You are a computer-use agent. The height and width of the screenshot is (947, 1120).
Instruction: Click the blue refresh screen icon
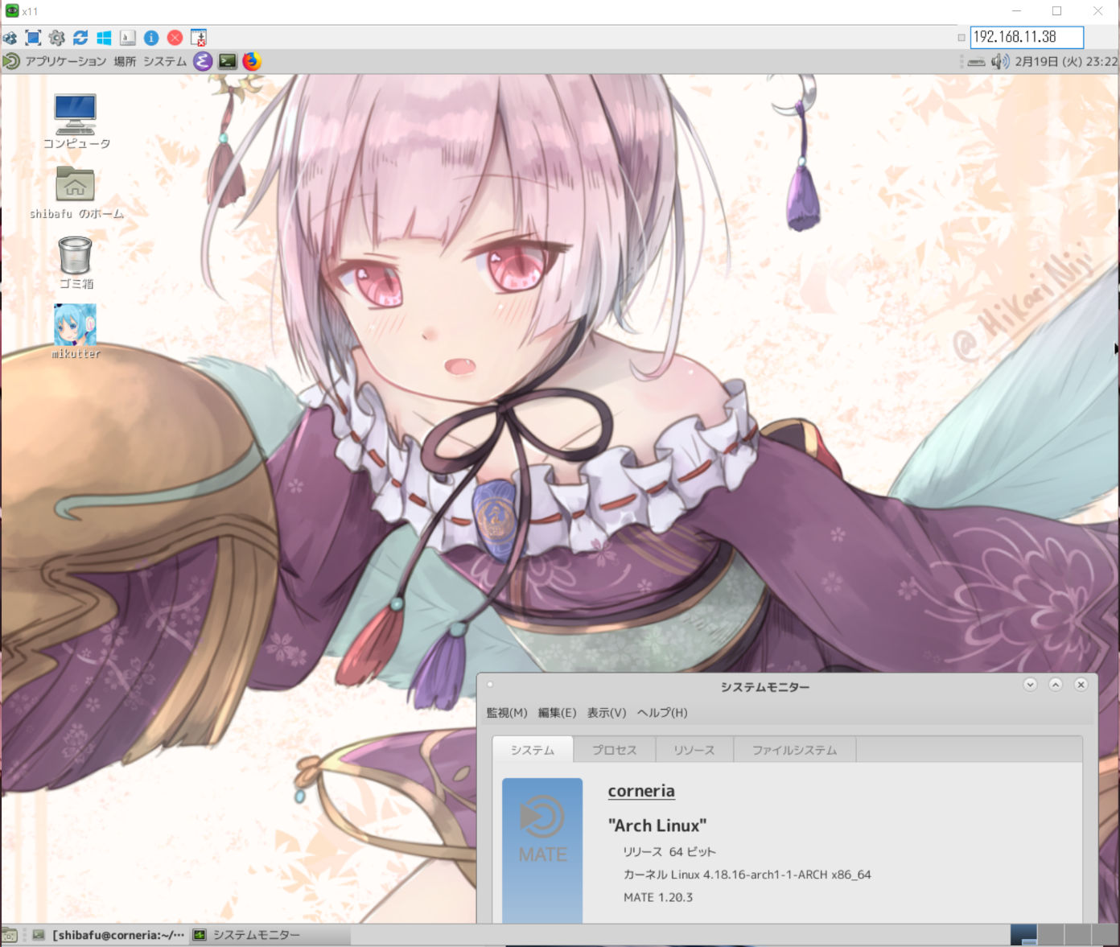(x=80, y=38)
